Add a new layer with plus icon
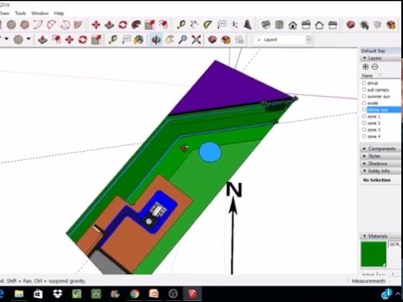403x302 pixels. [x=365, y=66]
